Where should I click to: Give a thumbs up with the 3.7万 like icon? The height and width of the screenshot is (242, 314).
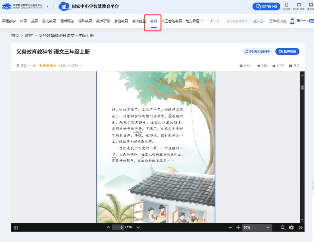pos(278,66)
